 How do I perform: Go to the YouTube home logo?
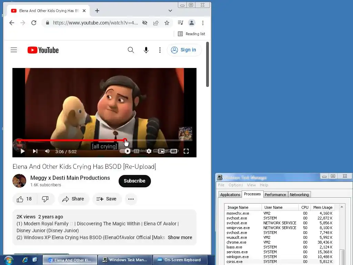pos(43,50)
